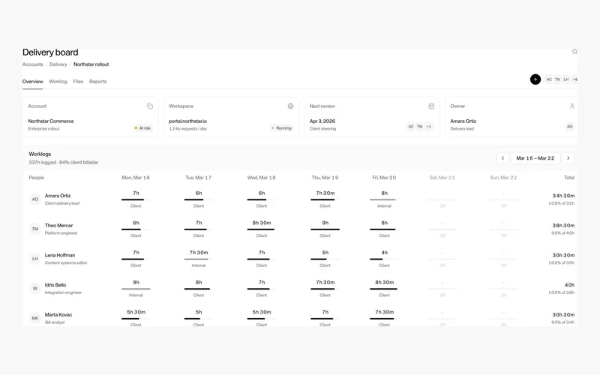Click Northstar Commerce account name

51,121
